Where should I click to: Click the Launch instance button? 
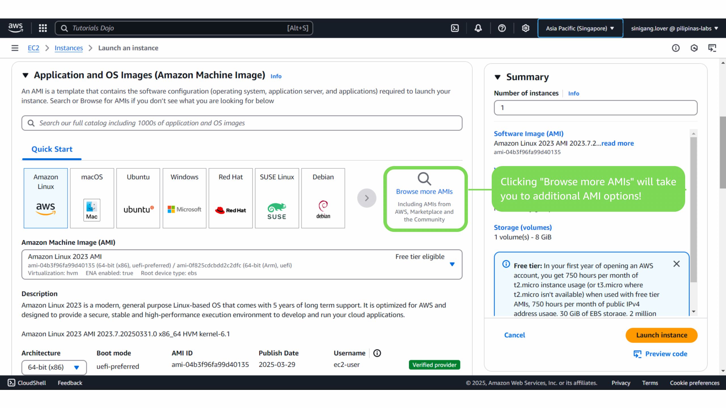tap(661, 335)
